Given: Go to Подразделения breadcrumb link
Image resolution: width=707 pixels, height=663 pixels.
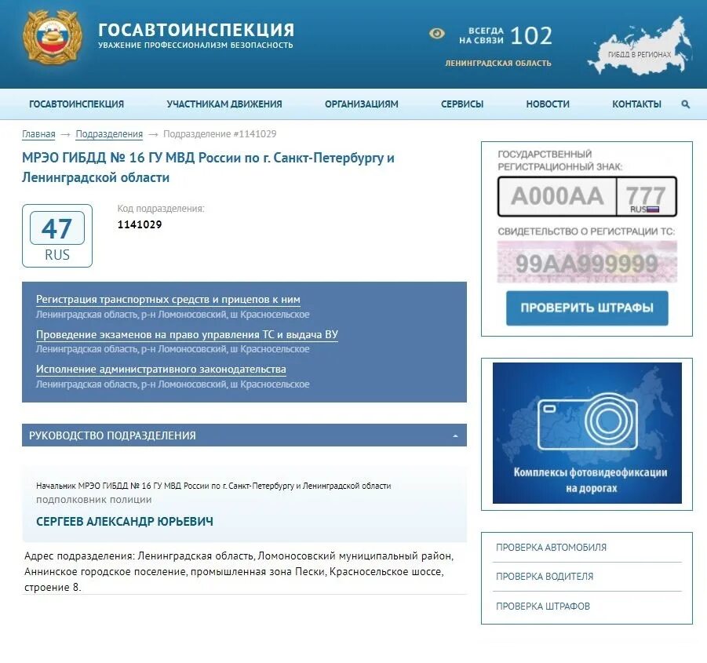Looking at the screenshot, I should pos(109,134).
